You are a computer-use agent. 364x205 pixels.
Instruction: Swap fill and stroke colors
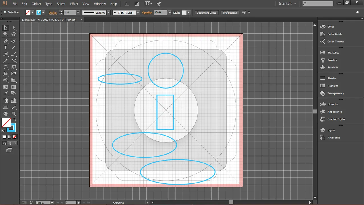click(15, 120)
